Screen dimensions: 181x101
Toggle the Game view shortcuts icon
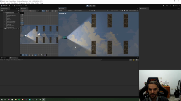127,11
